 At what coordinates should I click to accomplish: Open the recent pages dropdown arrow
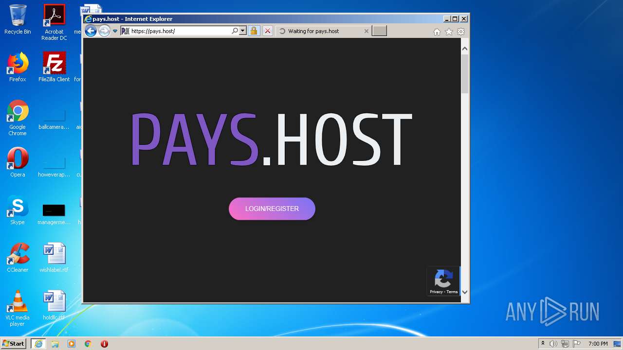click(115, 31)
